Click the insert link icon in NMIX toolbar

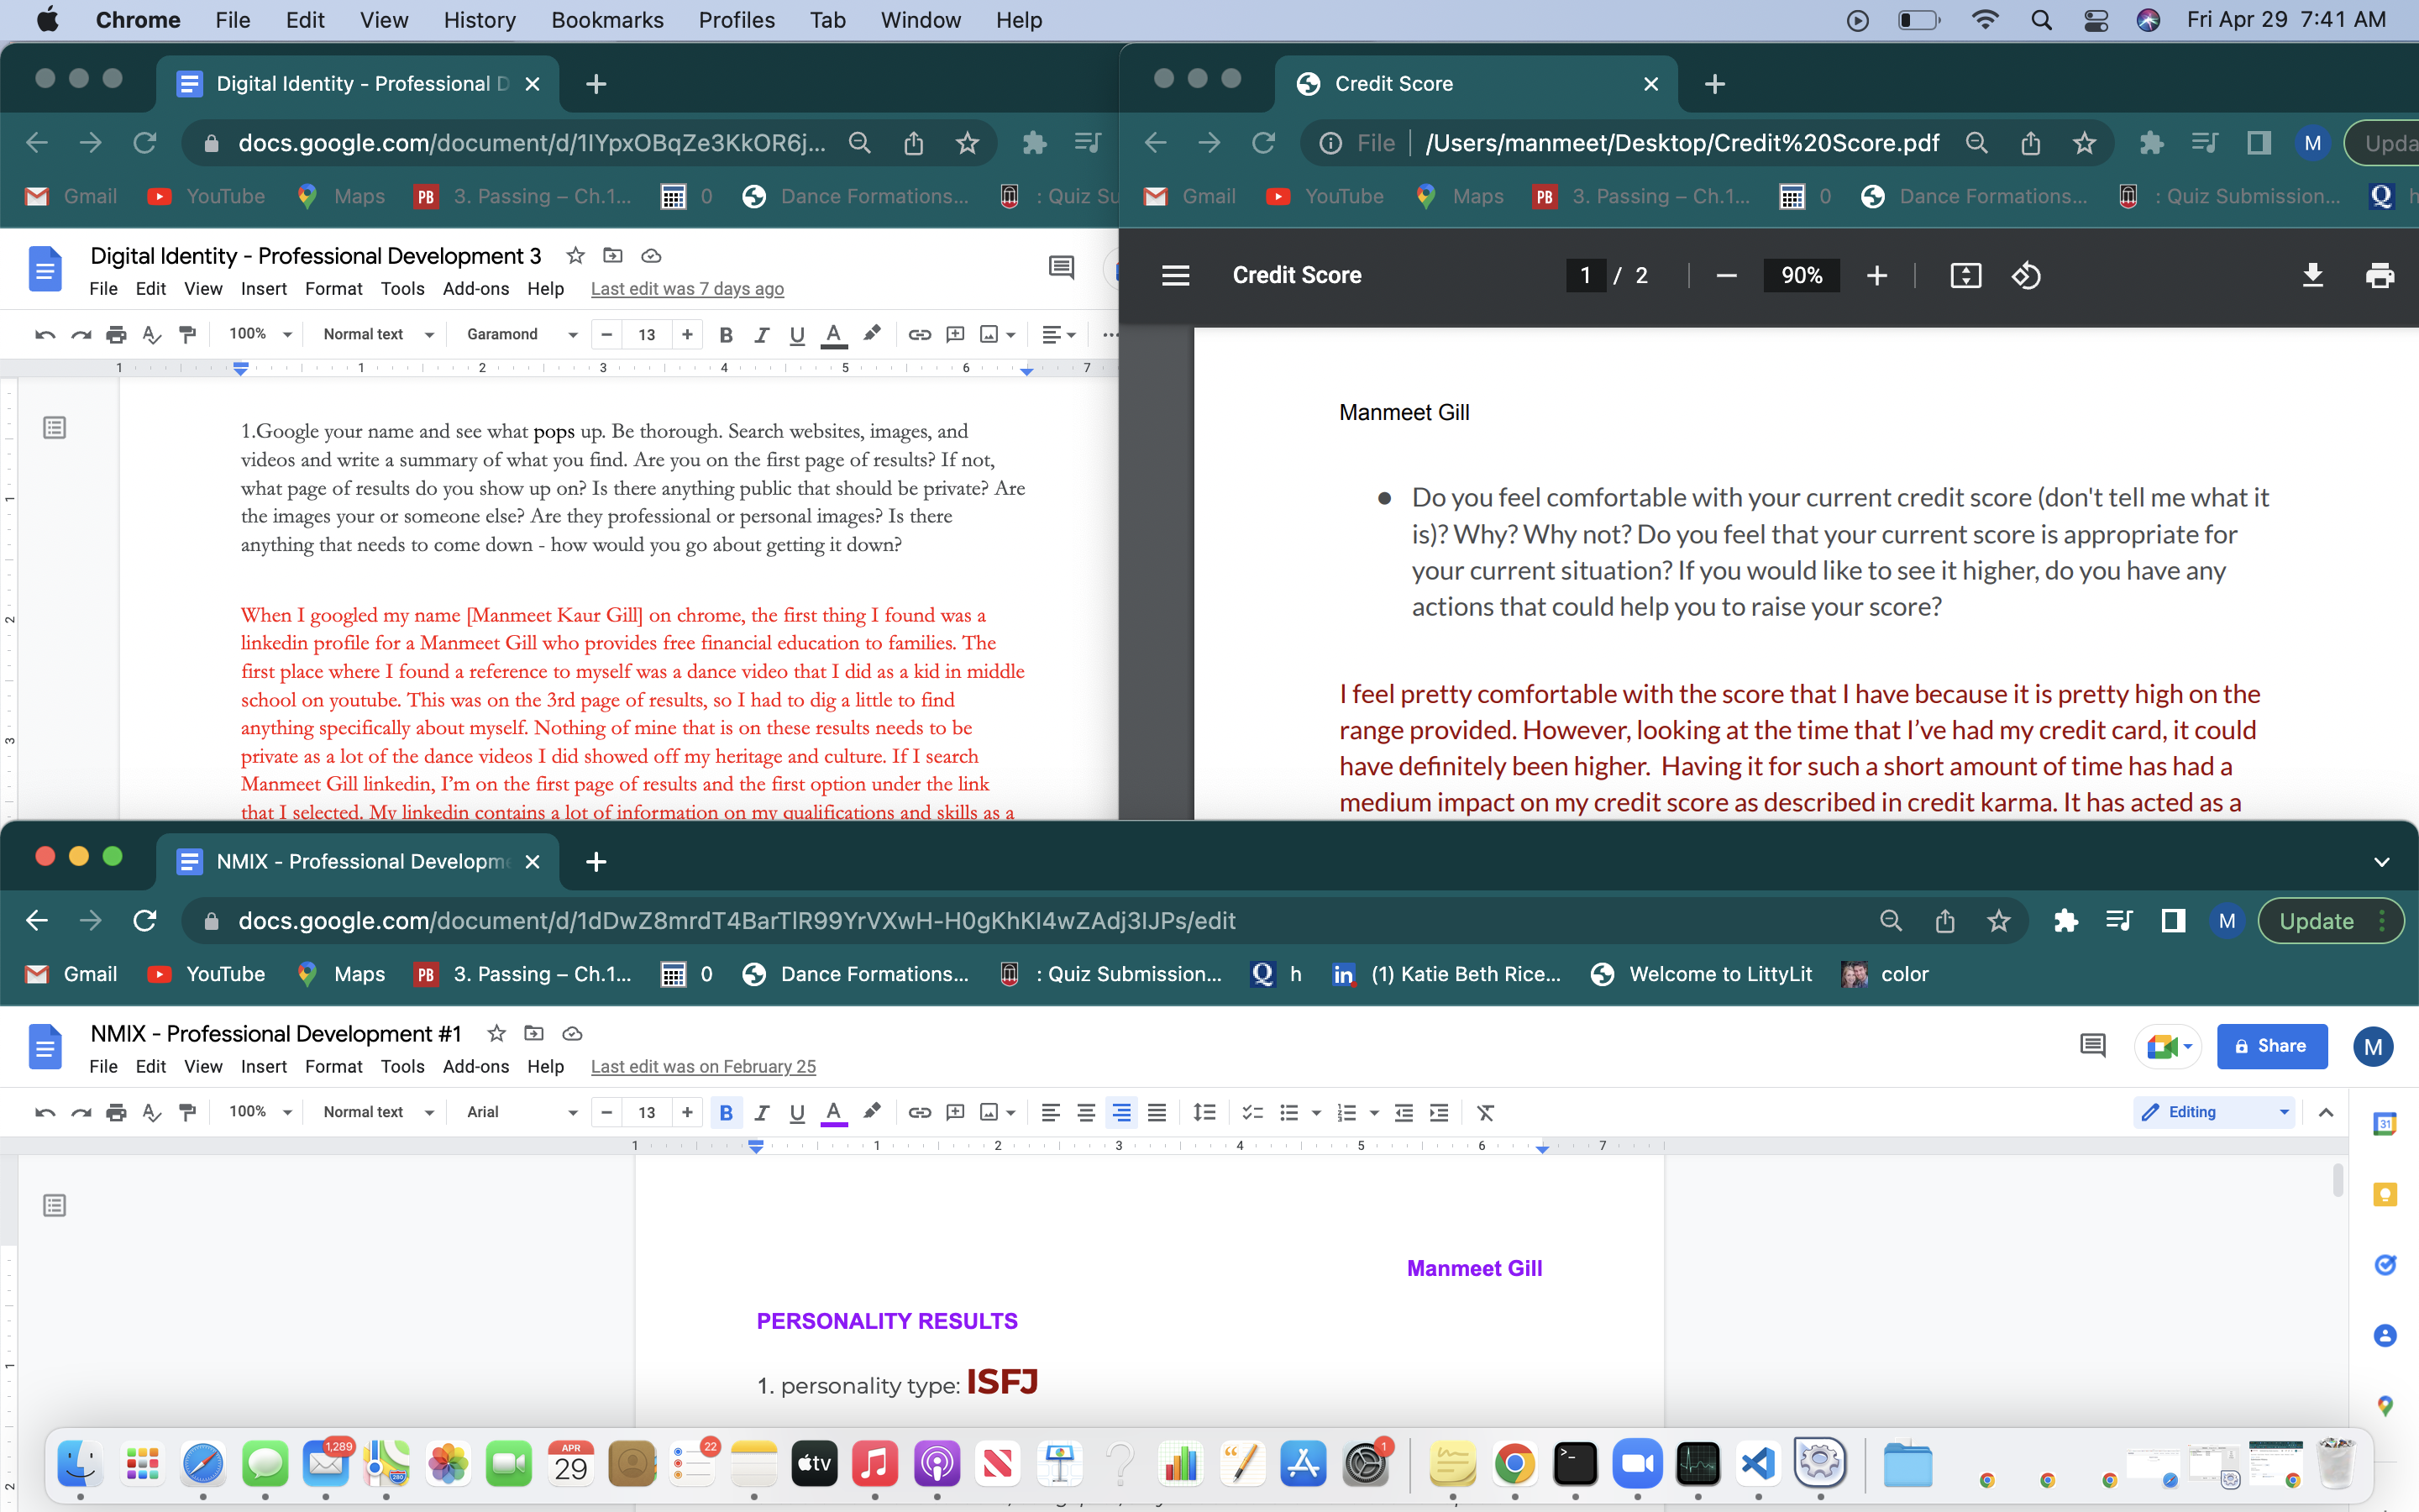tap(919, 1112)
